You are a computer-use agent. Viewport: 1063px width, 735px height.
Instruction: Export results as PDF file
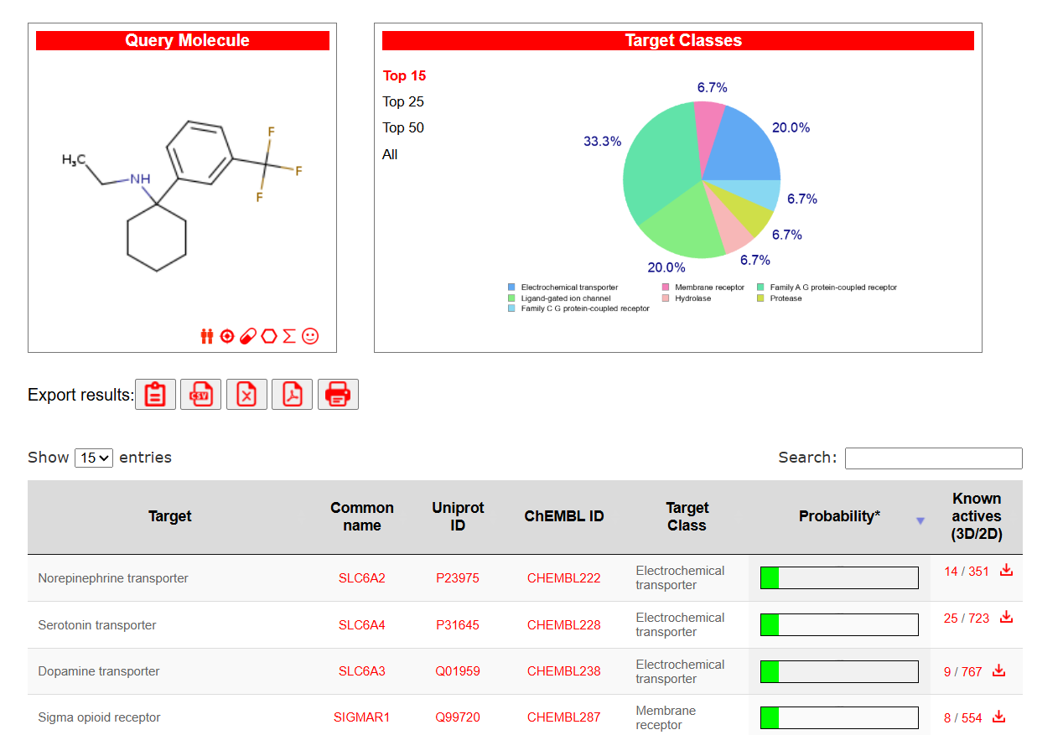292,394
